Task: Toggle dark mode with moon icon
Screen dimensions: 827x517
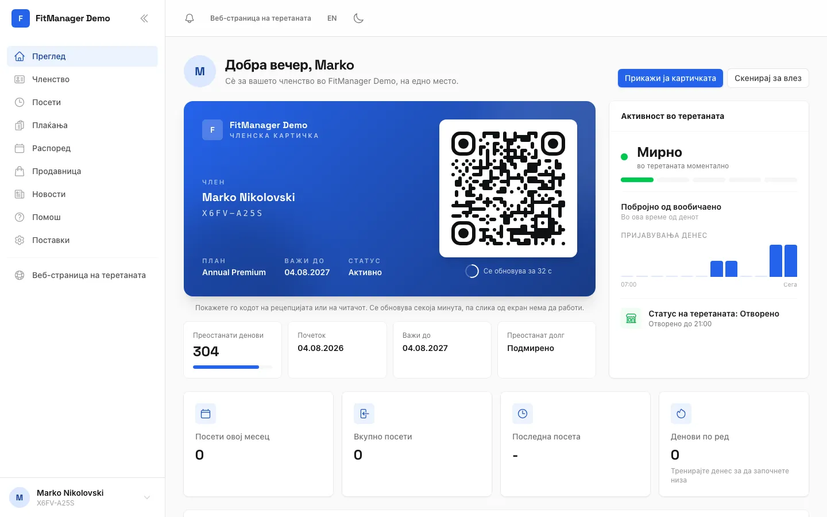Action: [358, 18]
